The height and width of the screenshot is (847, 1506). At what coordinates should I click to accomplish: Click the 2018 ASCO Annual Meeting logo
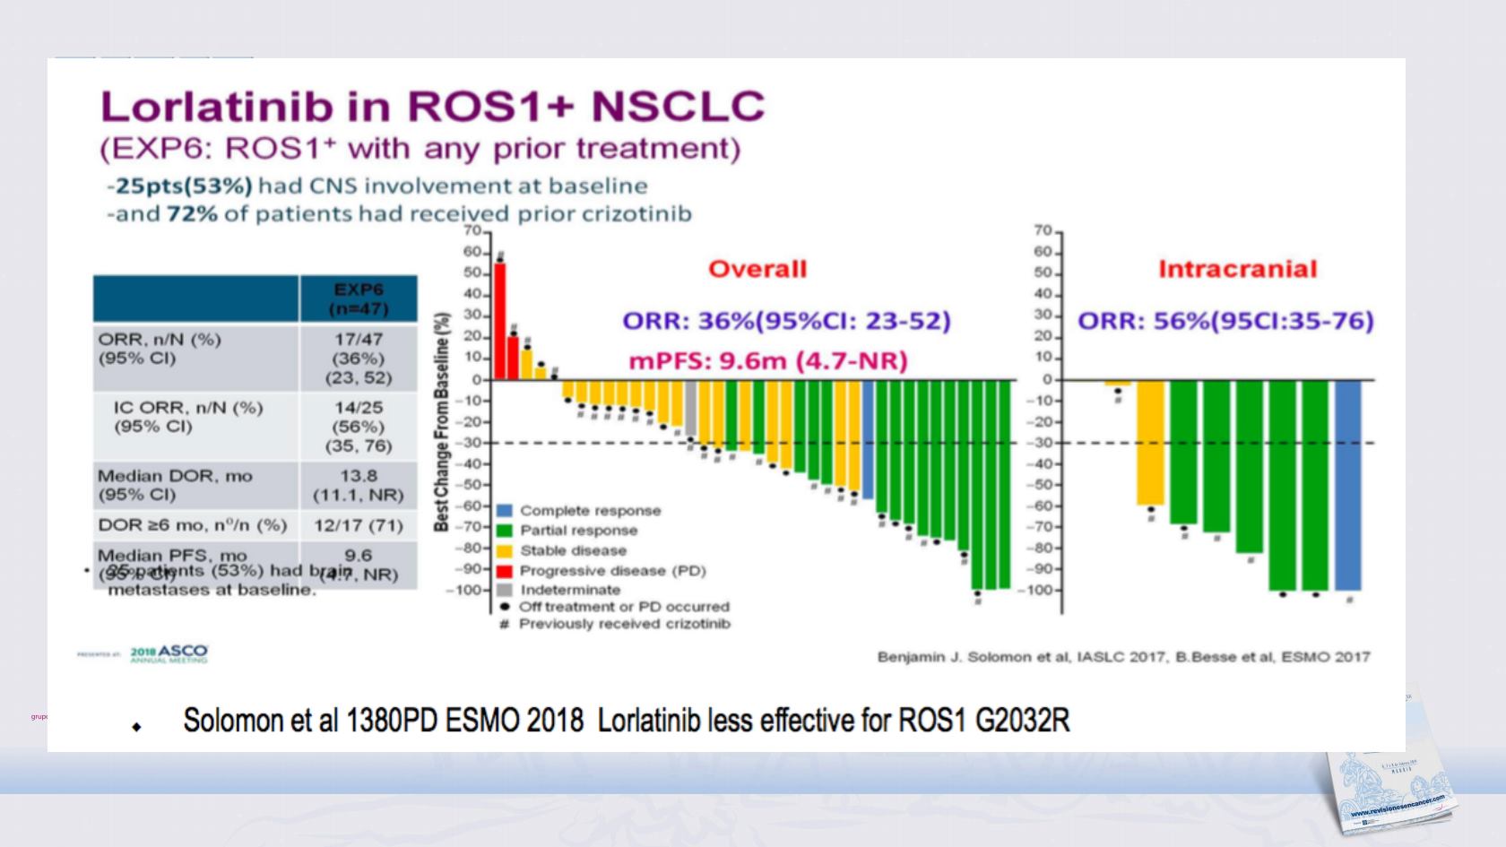[168, 653]
